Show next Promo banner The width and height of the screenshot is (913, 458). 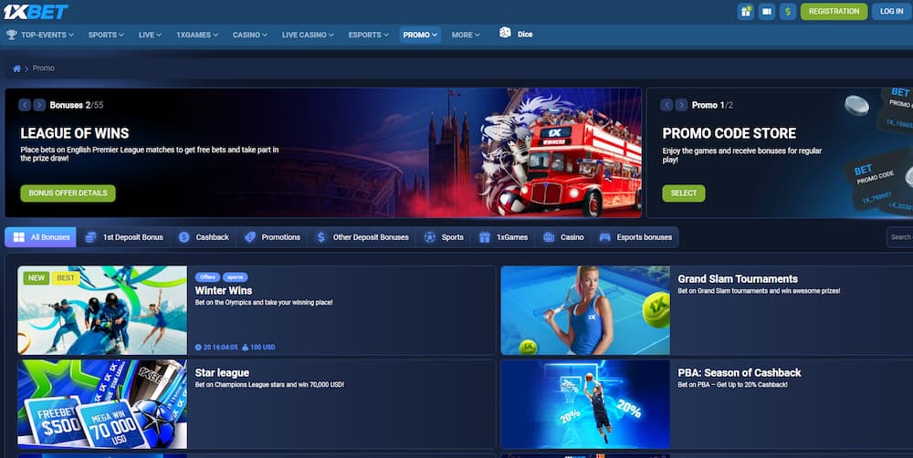[681, 105]
